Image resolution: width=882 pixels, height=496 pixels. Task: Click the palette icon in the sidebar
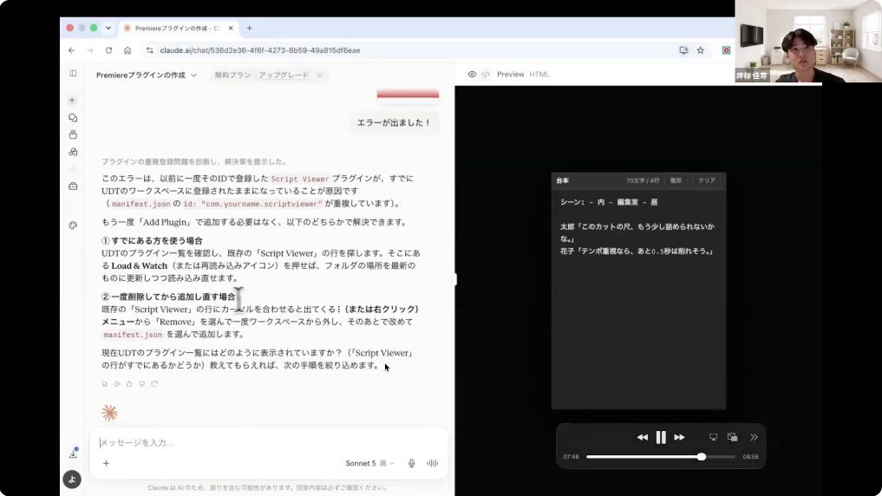(x=73, y=225)
